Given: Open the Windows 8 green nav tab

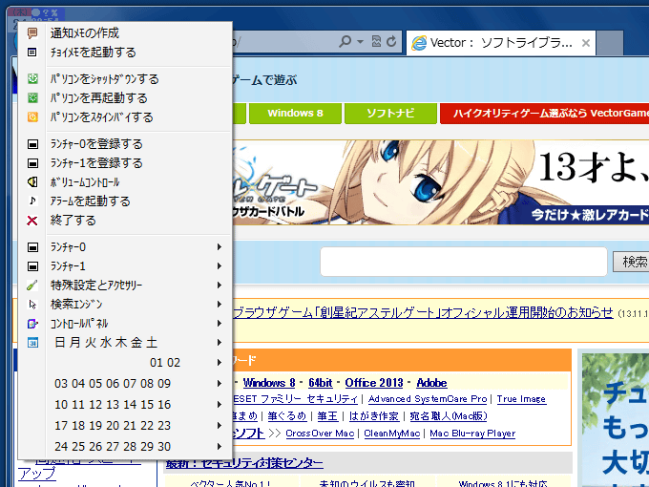Looking at the screenshot, I should click(x=295, y=113).
